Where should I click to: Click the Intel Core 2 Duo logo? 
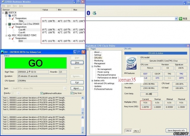point(131,63)
